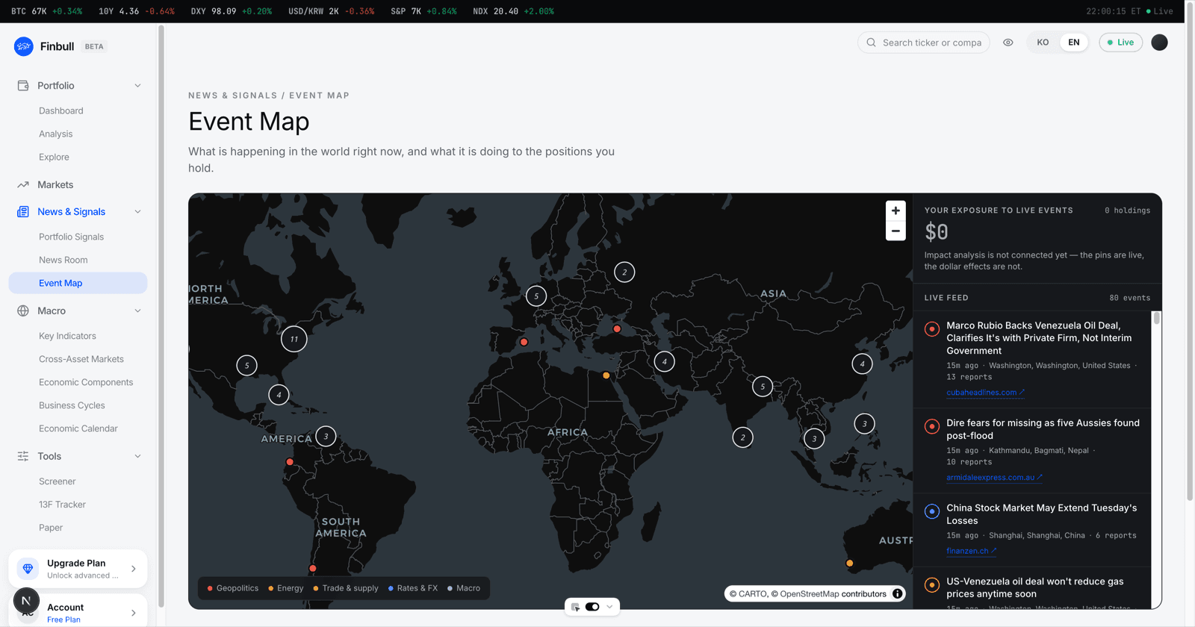1195x627 pixels.
Task: Click the search ticker input field
Action: [x=924, y=43]
